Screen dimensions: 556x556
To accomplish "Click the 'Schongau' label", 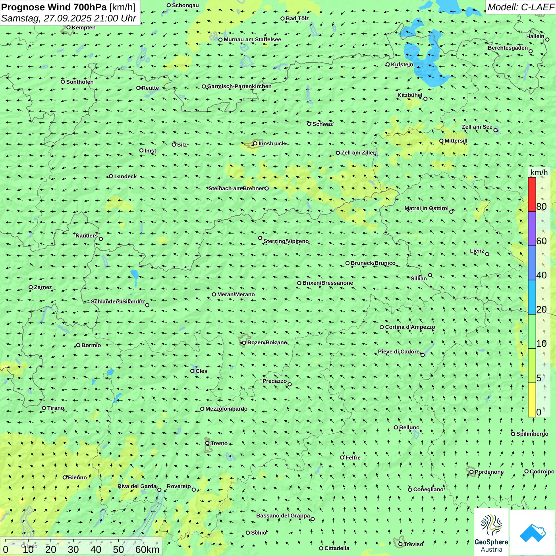I will point(185,5).
